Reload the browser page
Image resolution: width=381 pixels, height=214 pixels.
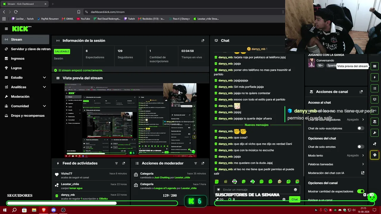(x=16, y=12)
